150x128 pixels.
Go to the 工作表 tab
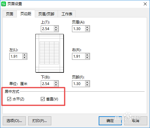(67, 14)
